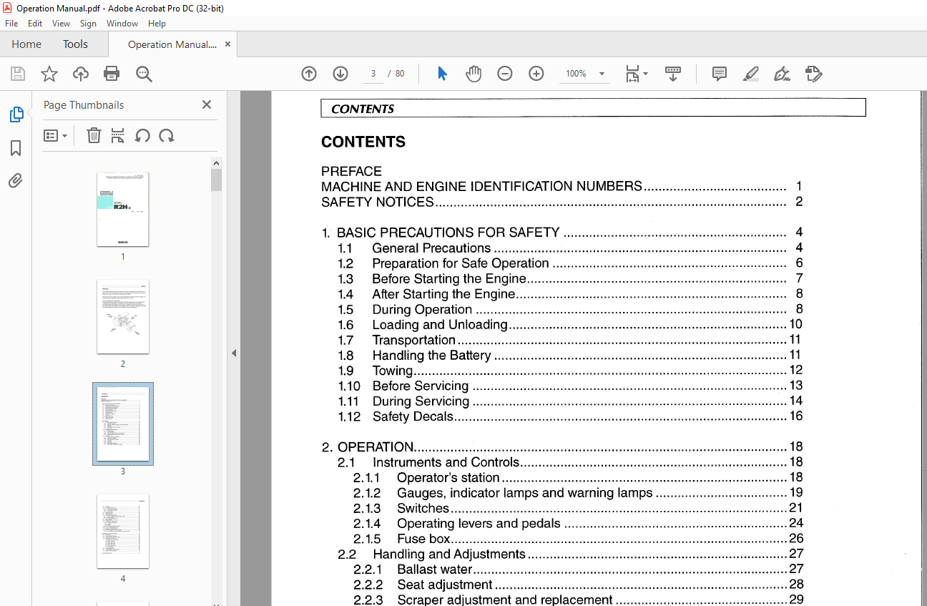Click the page number input field
Viewport: 927px width, 606px height.
373,74
